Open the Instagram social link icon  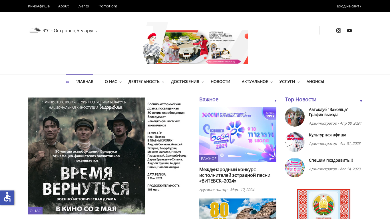pos(339,31)
